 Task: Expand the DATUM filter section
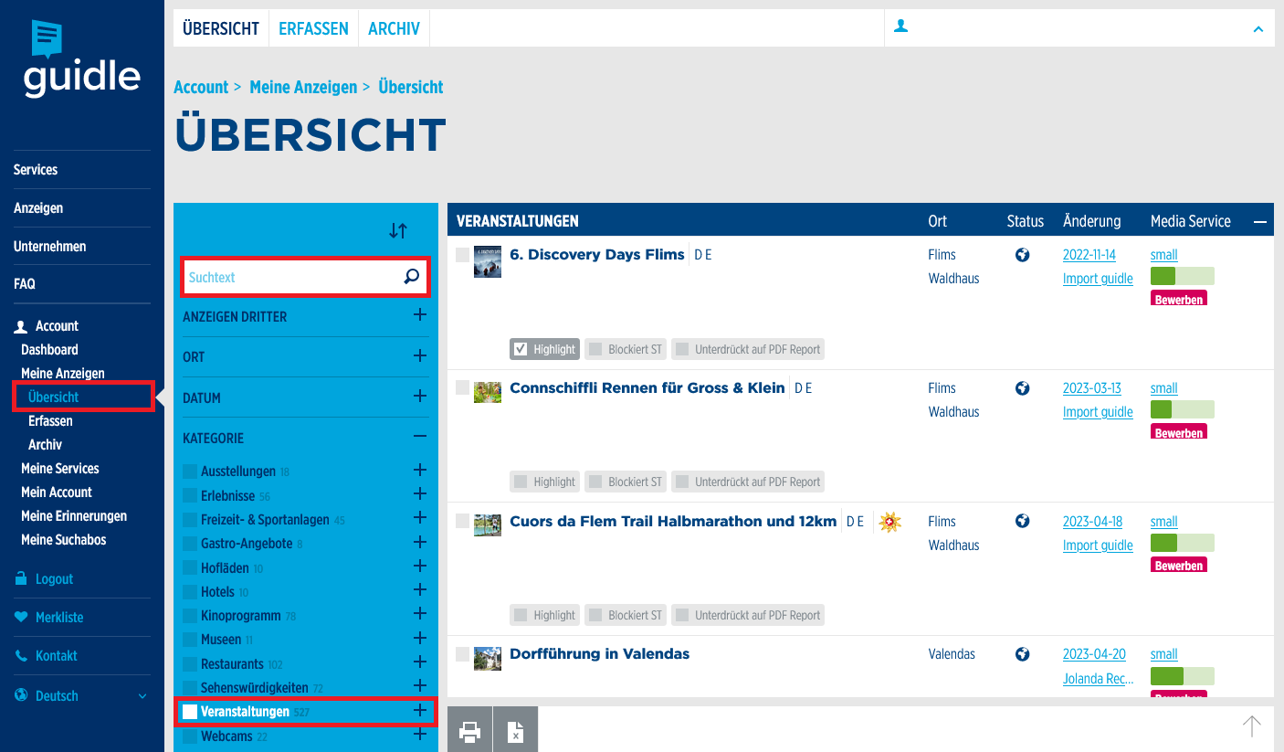tap(420, 397)
